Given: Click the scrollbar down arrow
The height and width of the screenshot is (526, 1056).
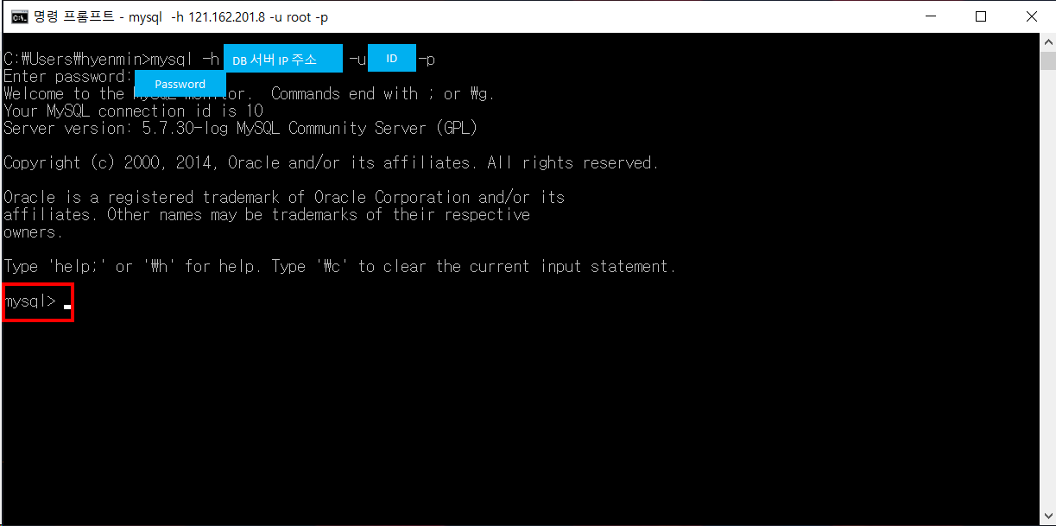Looking at the screenshot, I should pos(1047,516).
